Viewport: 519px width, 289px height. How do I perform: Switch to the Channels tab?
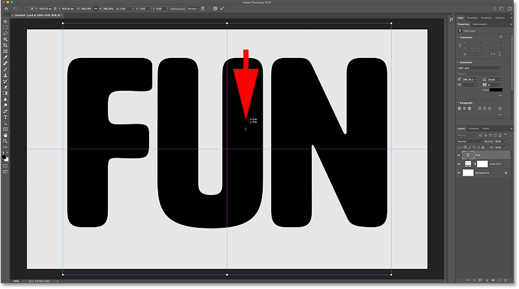click(473, 128)
